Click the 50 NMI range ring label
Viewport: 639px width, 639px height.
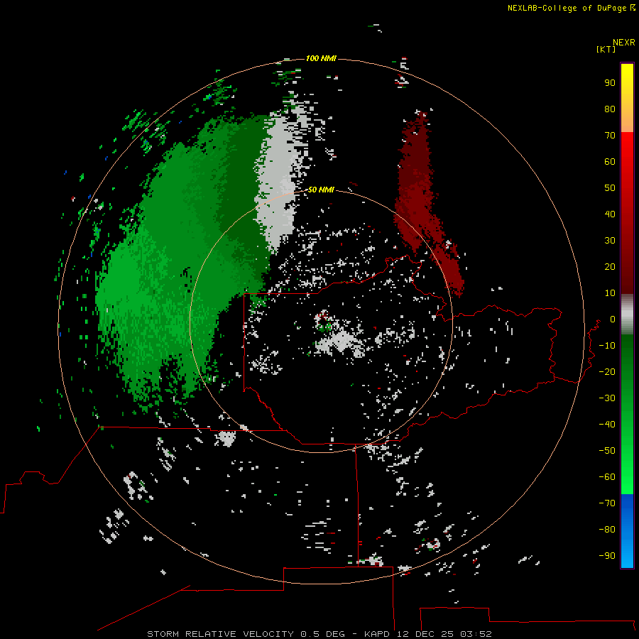point(321,190)
